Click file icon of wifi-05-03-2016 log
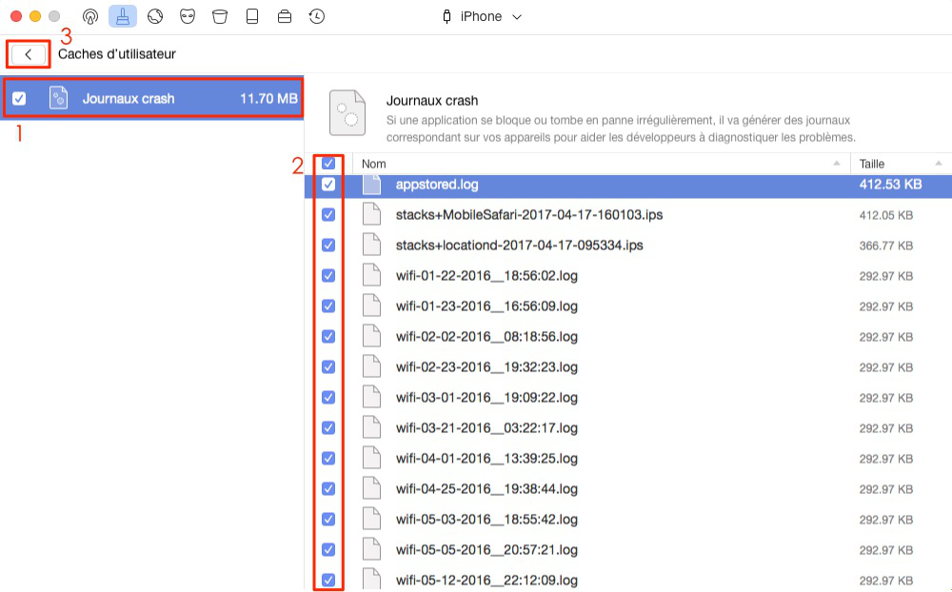952x592 pixels. (371, 519)
